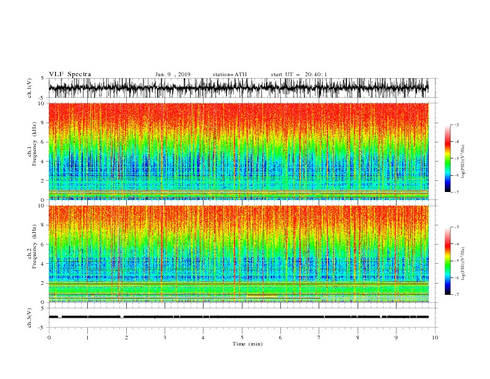Click the "-3" label on ch.1 colorbar

pyautogui.click(x=456, y=124)
